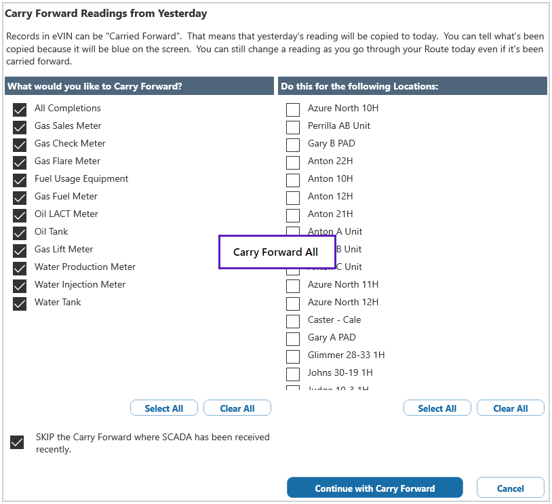Cancel the carry forward dialog
This screenshot has height=504, width=552.
tap(510, 488)
